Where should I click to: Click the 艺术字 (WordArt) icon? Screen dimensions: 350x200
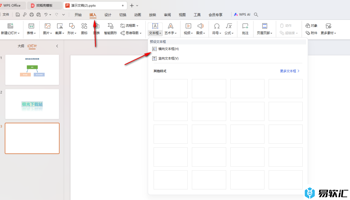tap(171, 26)
